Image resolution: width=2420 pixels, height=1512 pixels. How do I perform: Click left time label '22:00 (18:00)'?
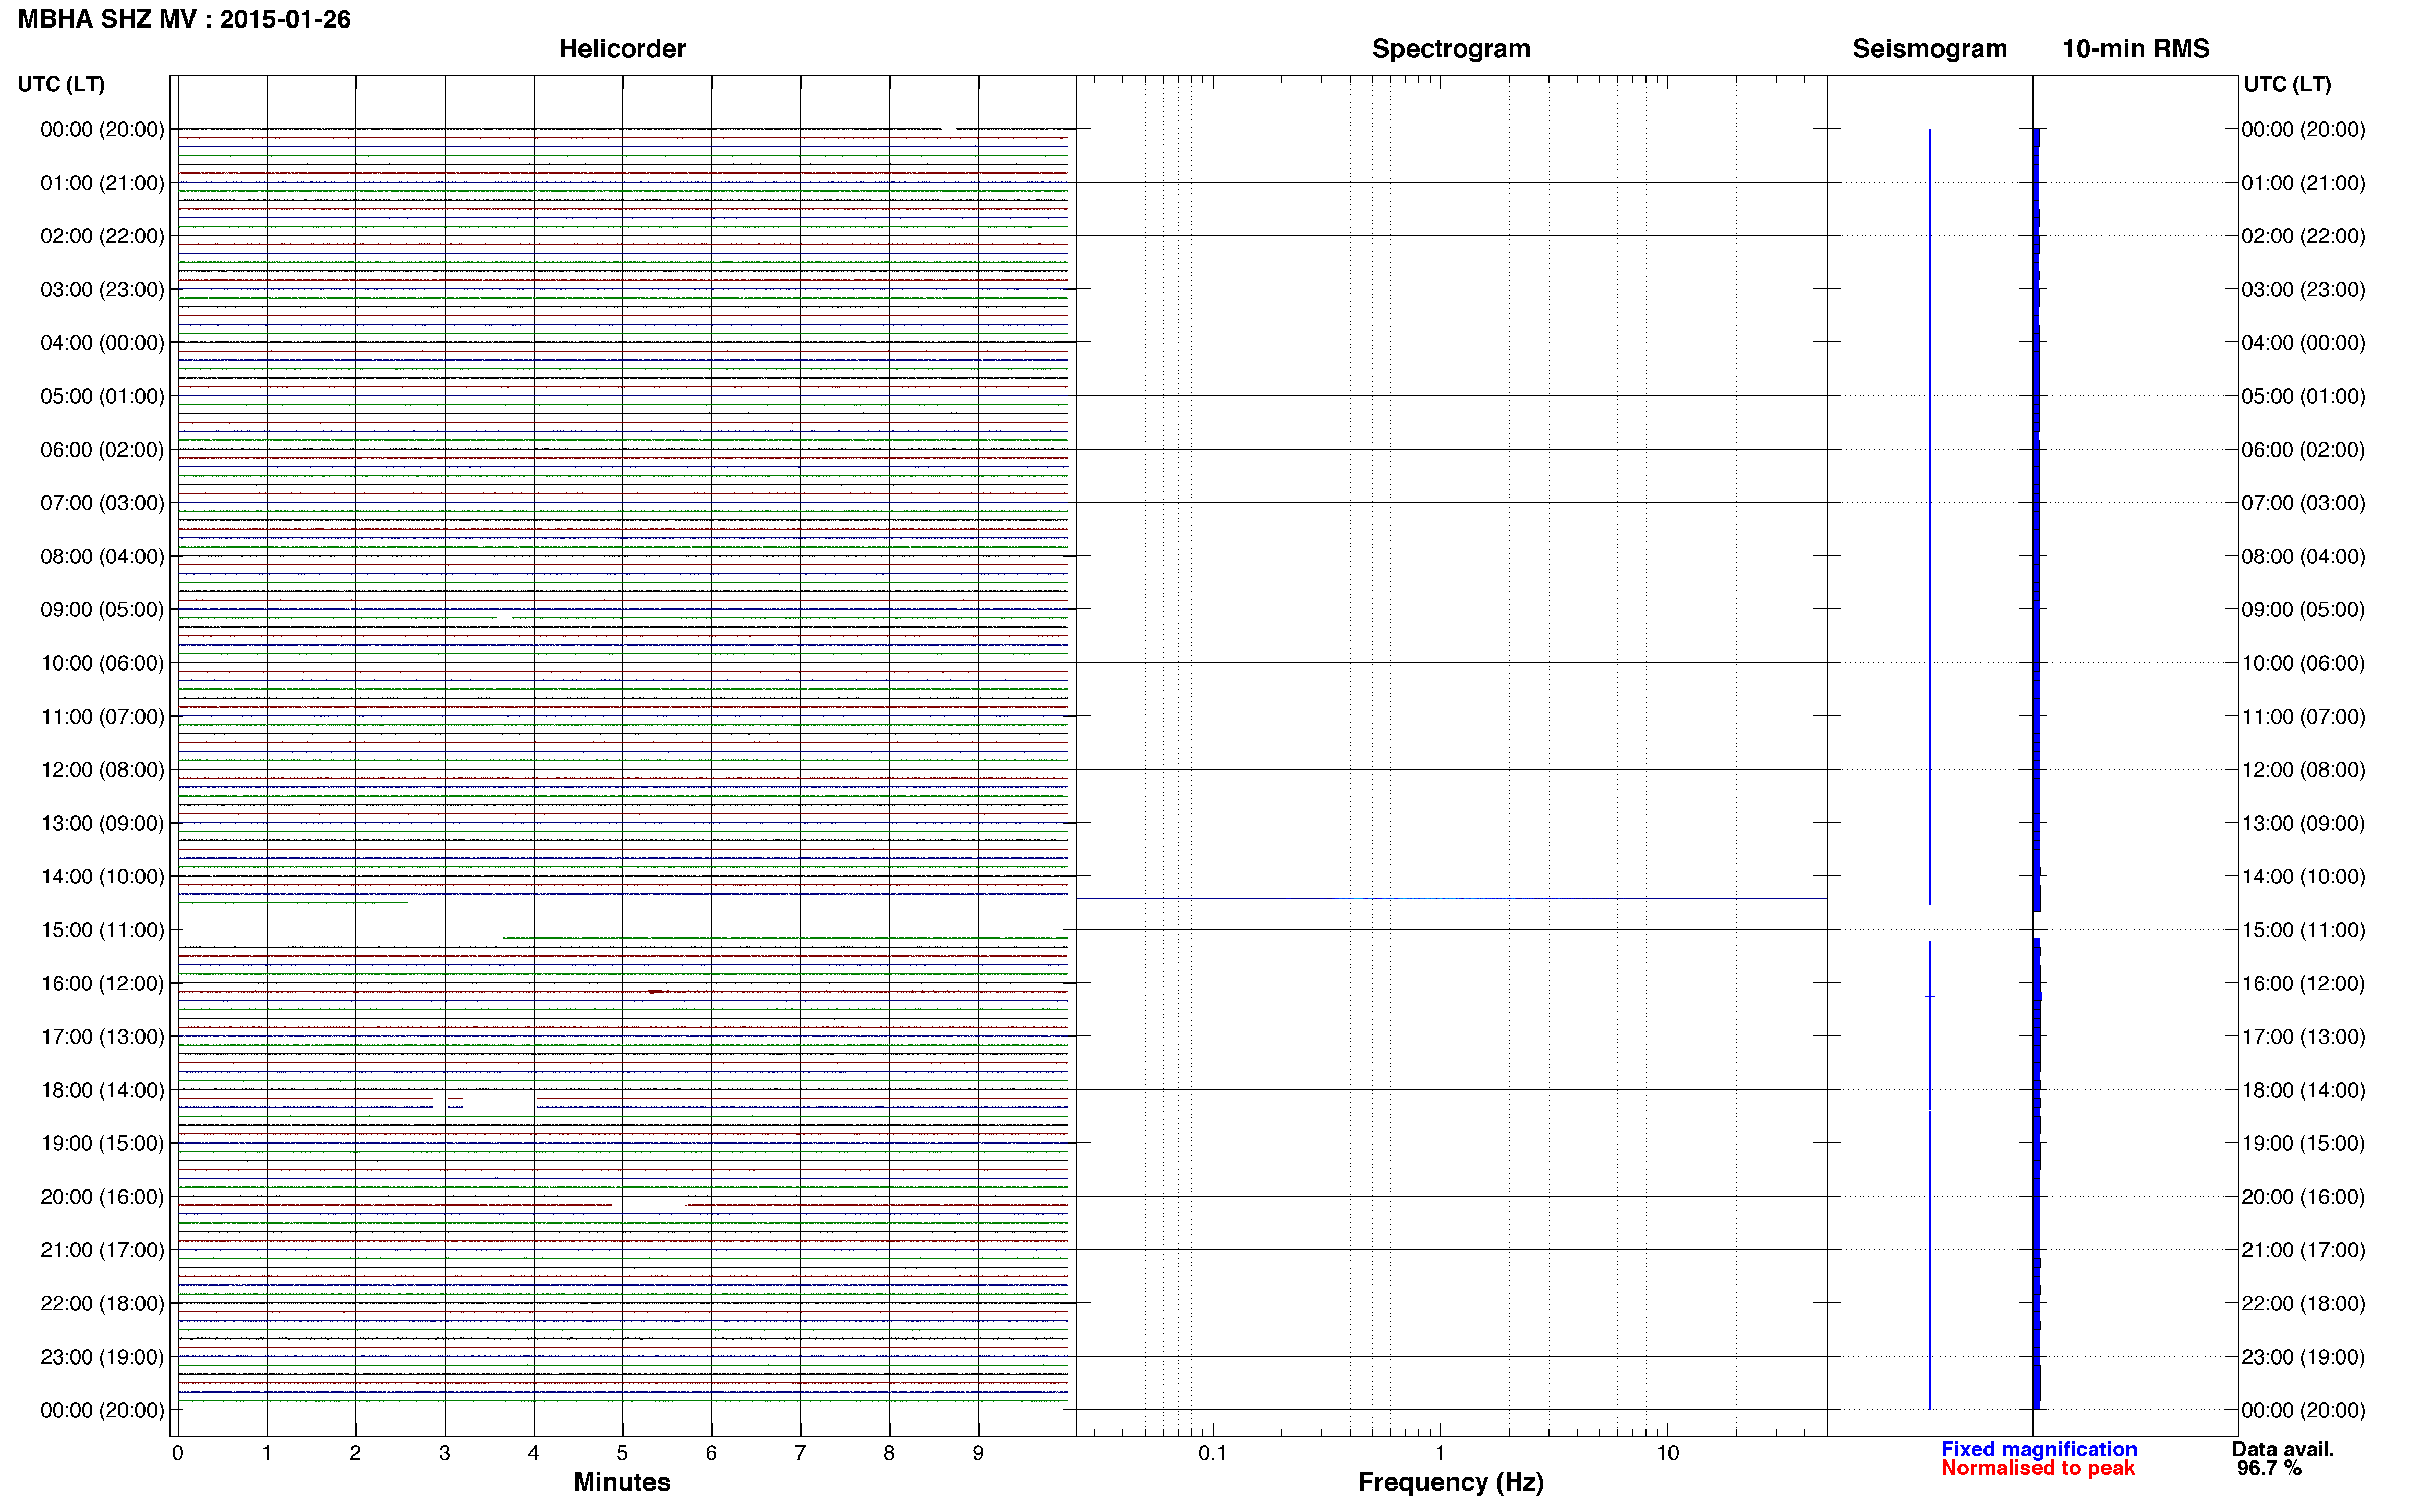(102, 1303)
